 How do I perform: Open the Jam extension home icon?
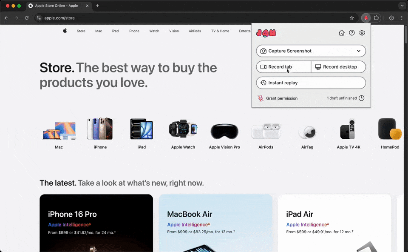[341, 33]
